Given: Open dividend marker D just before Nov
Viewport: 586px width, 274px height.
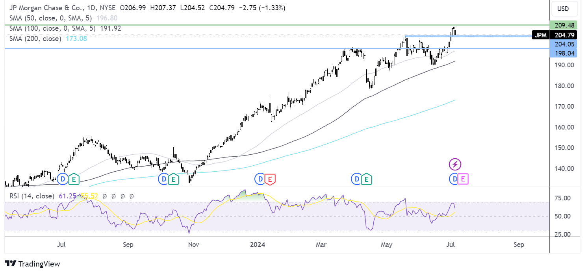Looking at the screenshot, I should pos(163,180).
